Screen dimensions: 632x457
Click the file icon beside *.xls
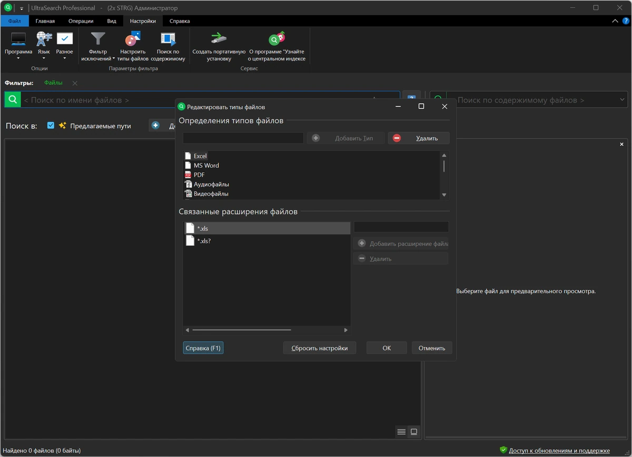click(190, 228)
